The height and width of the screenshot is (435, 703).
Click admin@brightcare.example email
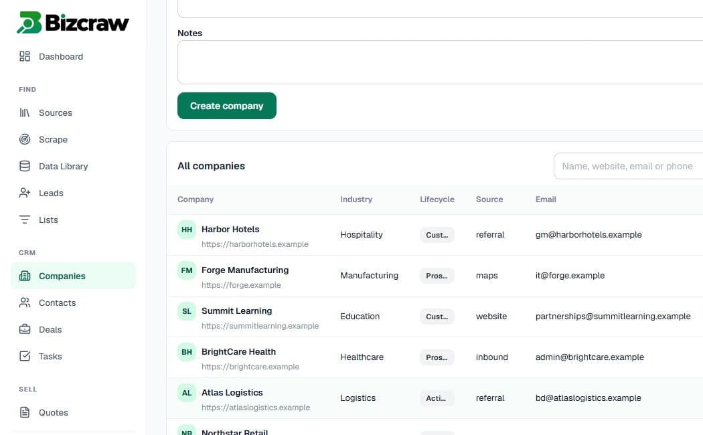[x=590, y=357]
